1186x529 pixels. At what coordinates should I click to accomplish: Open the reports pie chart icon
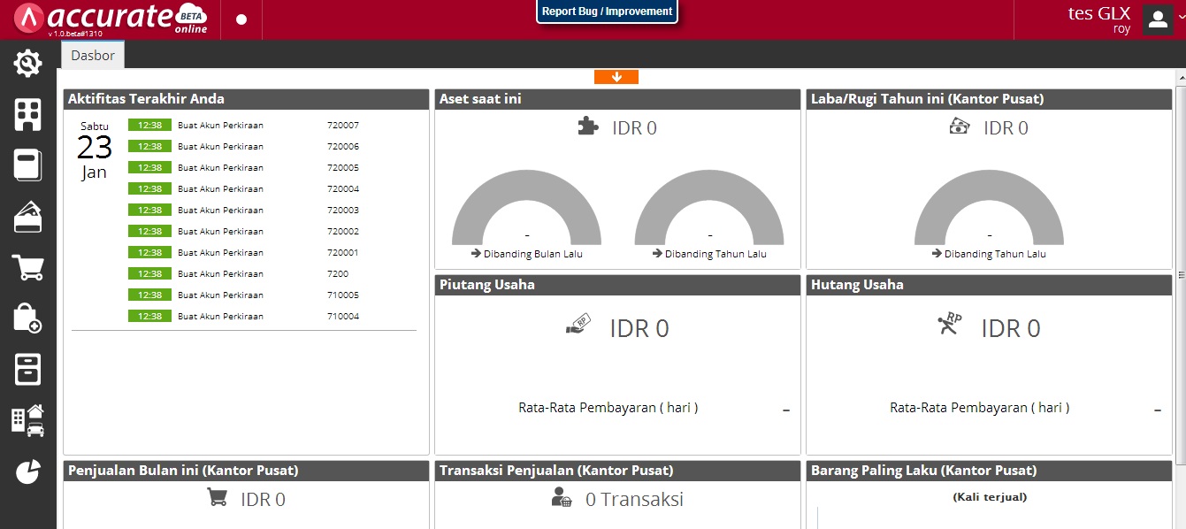pos(28,471)
